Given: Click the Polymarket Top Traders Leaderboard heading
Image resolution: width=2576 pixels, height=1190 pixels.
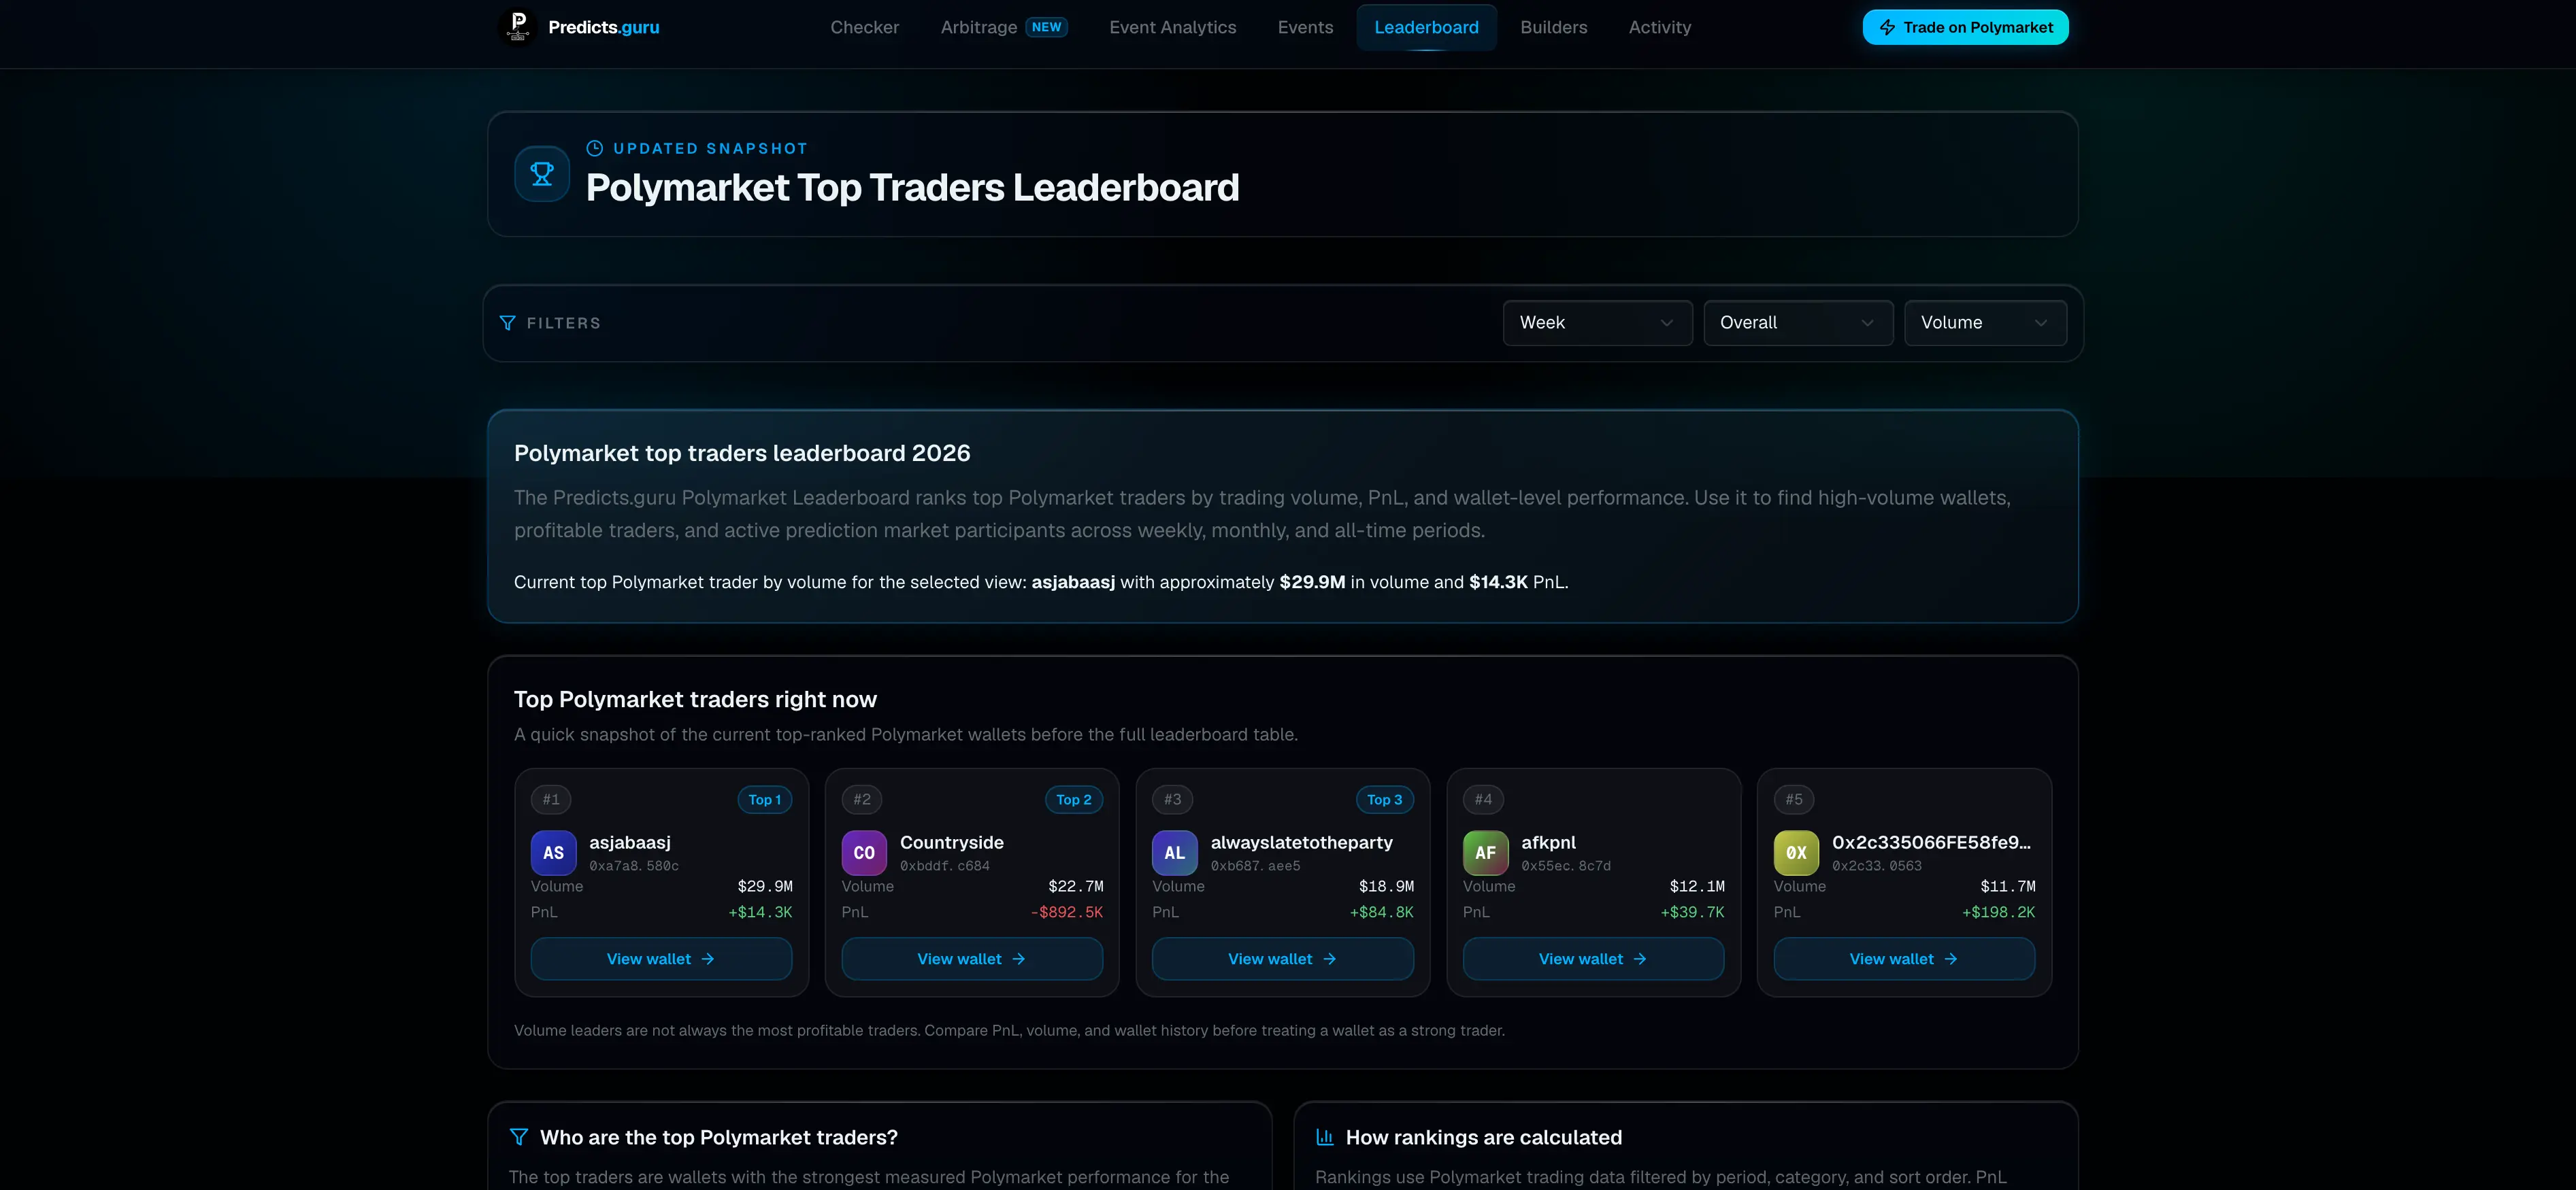Looking at the screenshot, I should (x=912, y=188).
